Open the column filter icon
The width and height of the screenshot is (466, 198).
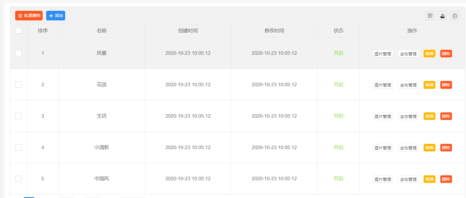[x=430, y=16]
